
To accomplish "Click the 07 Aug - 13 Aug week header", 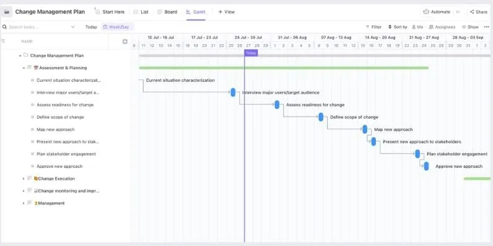I will tap(336, 37).
